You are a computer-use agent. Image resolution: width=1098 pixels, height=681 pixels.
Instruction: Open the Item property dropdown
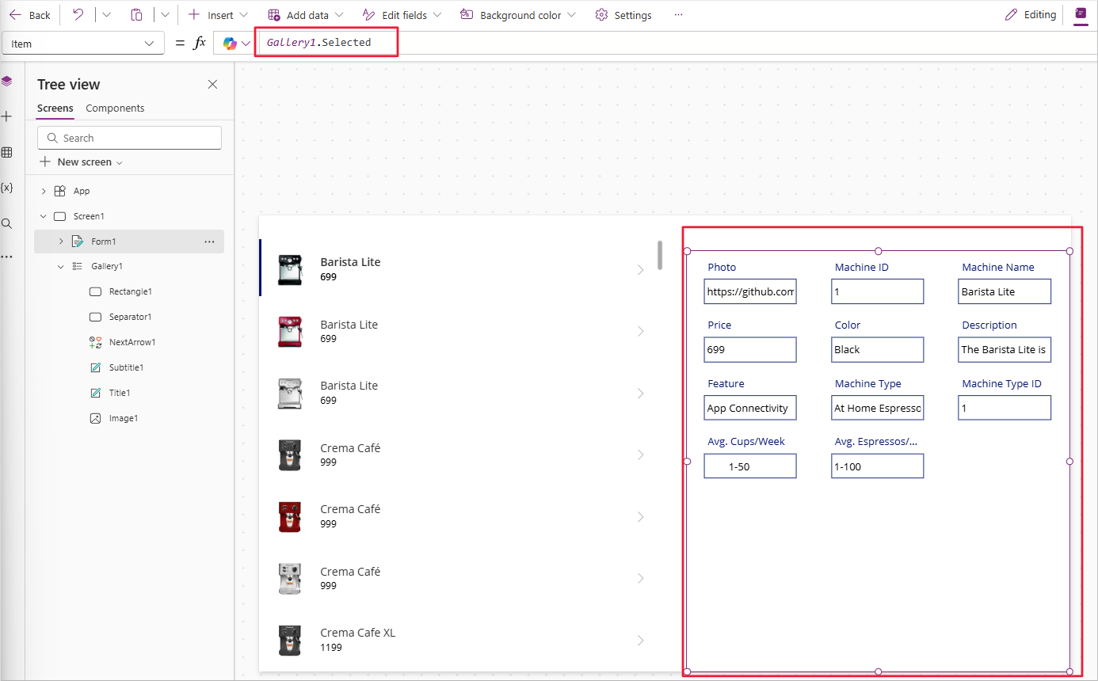pos(83,44)
